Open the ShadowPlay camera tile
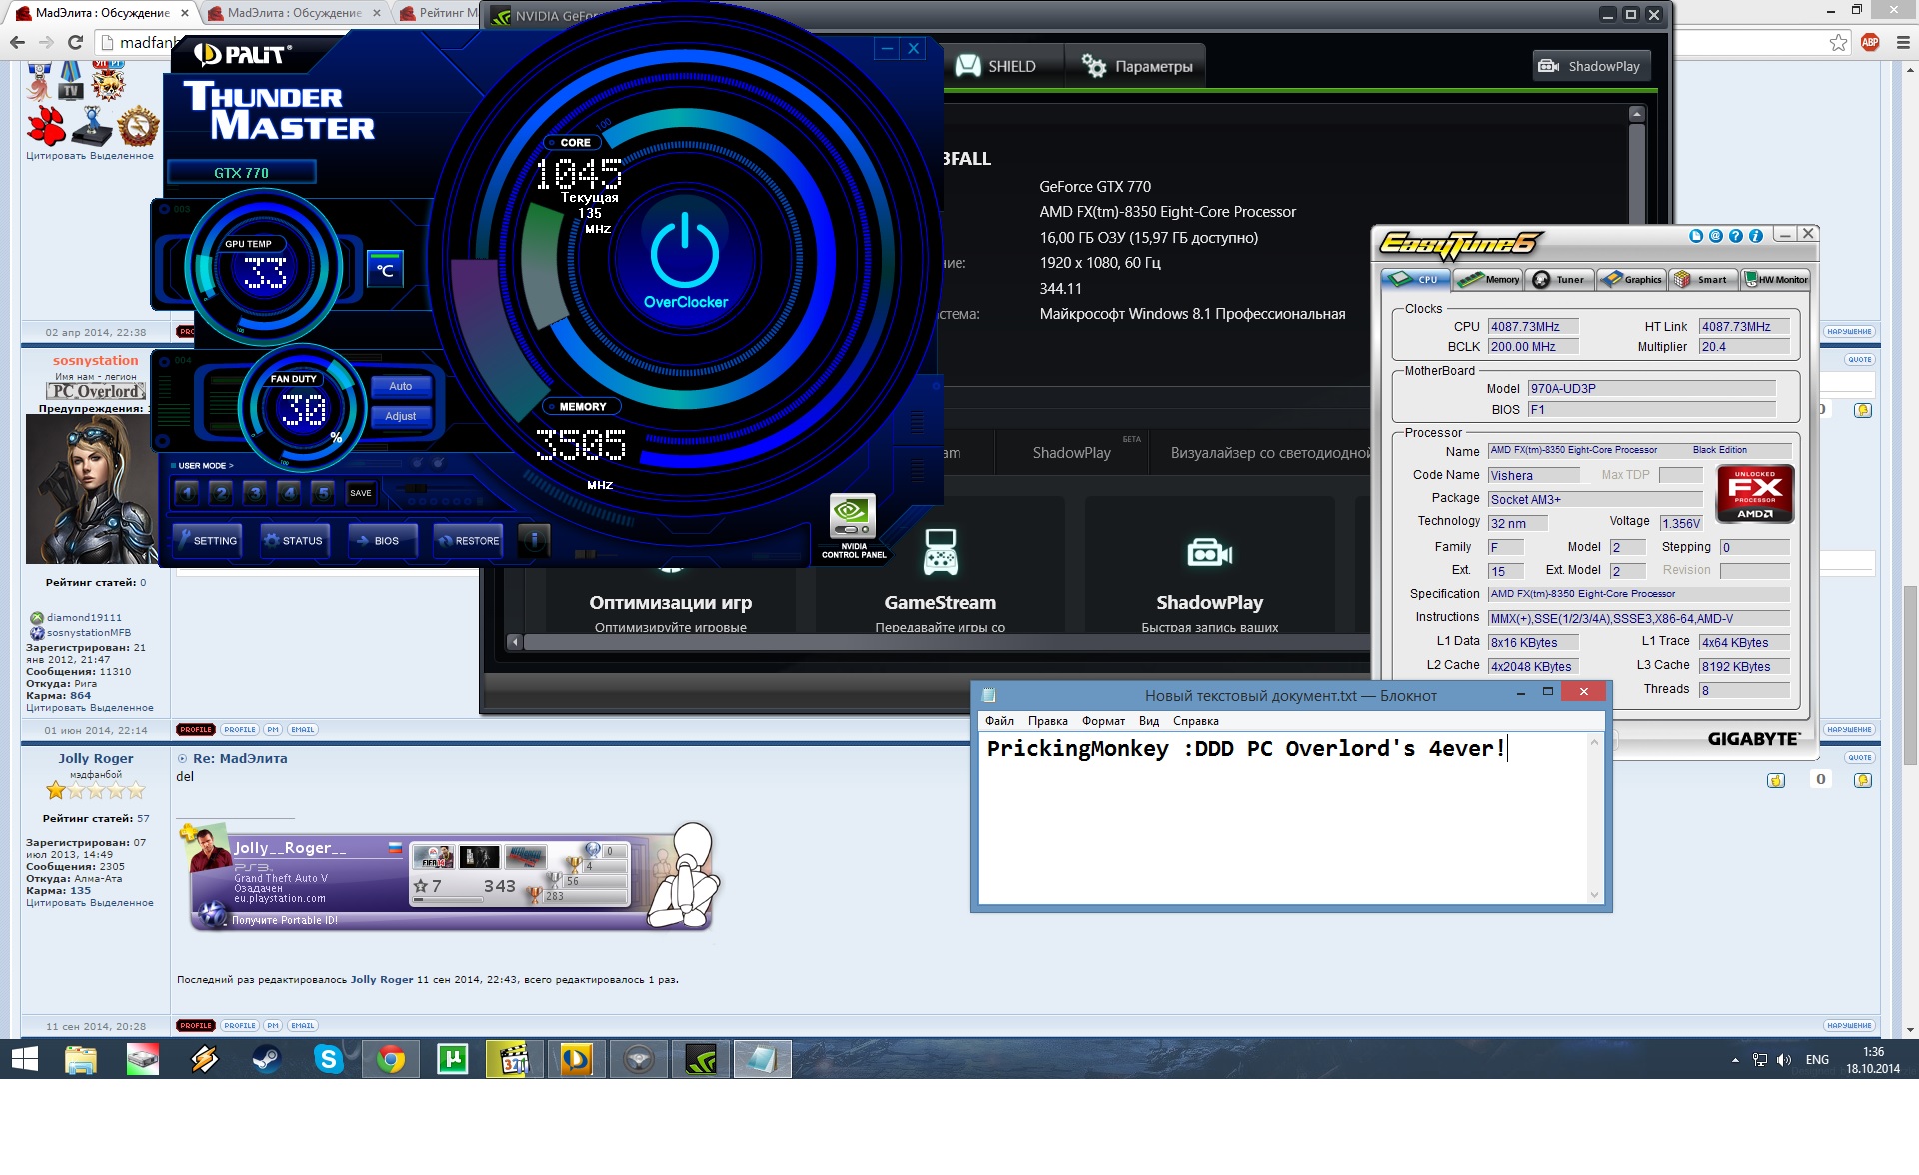 point(1209,553)
